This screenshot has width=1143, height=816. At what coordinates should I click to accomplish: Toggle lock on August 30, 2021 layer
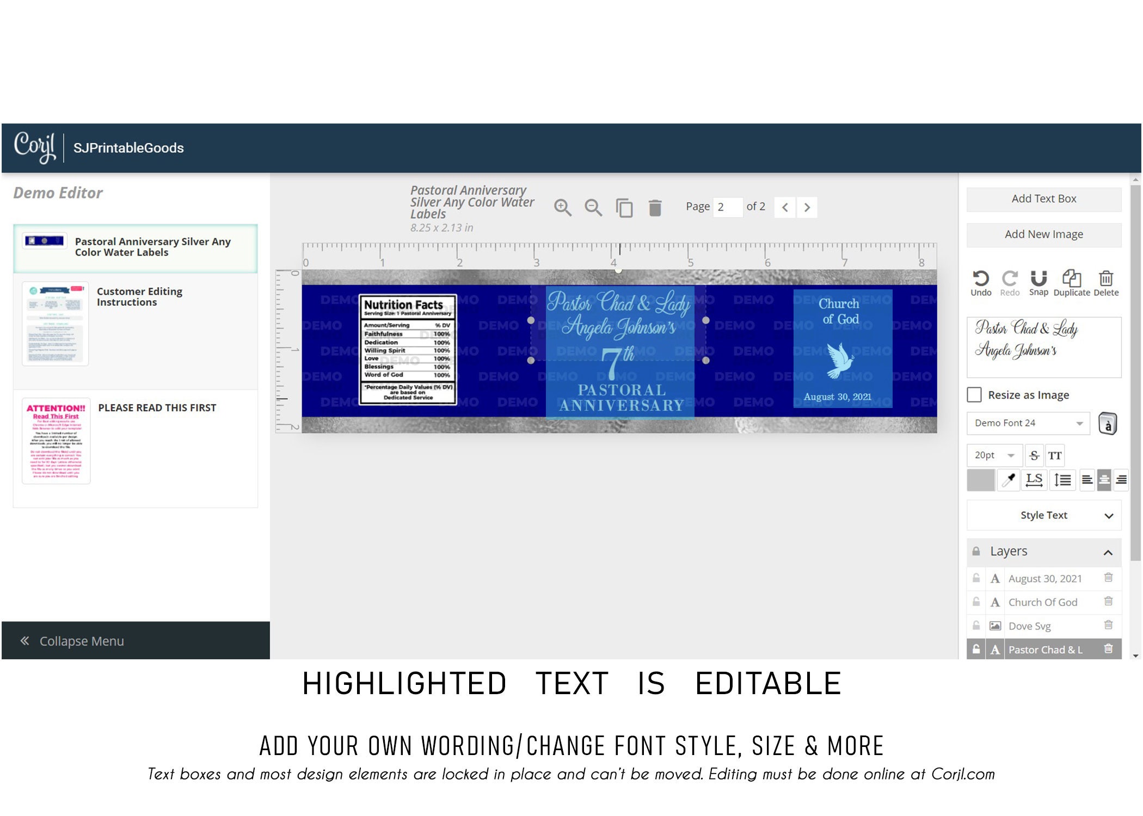(x=976, y=578)
